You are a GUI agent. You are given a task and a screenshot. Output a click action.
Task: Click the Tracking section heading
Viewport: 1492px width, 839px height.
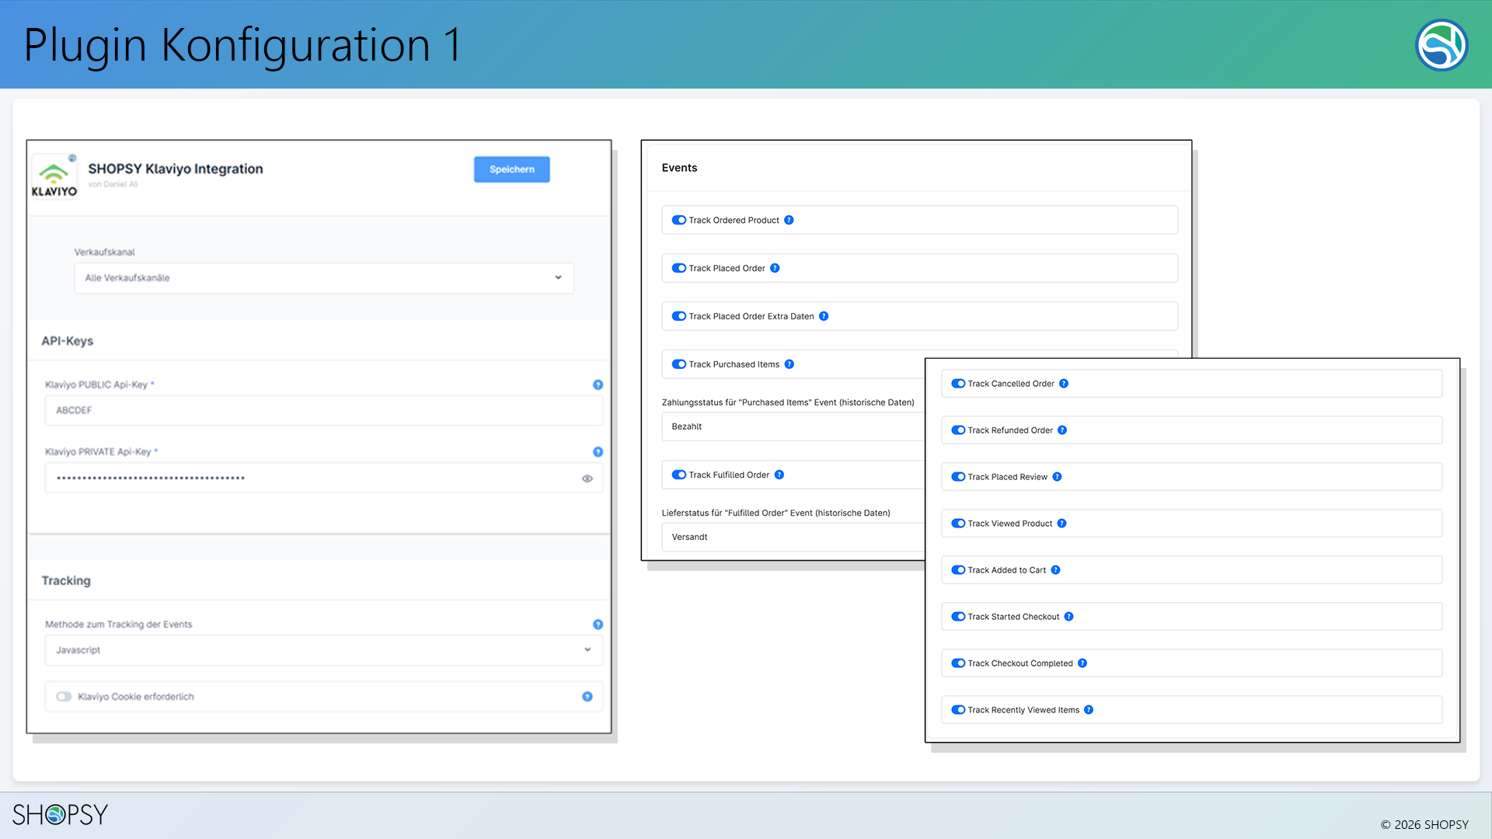(66, 581)
